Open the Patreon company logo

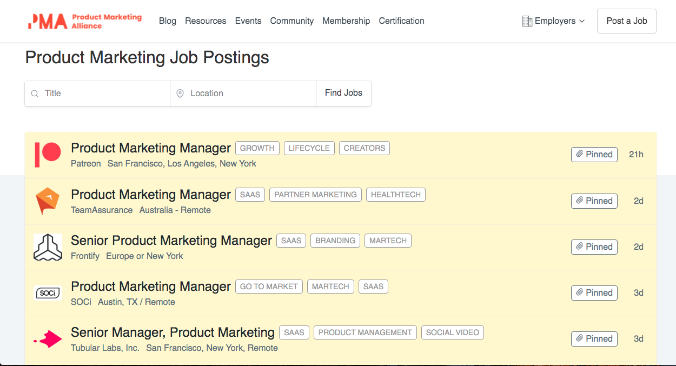click(48, 155)
